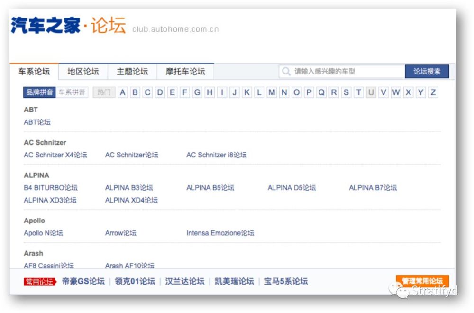Jump to letter B brands
The image size is (474, 313).
point(135,92)
